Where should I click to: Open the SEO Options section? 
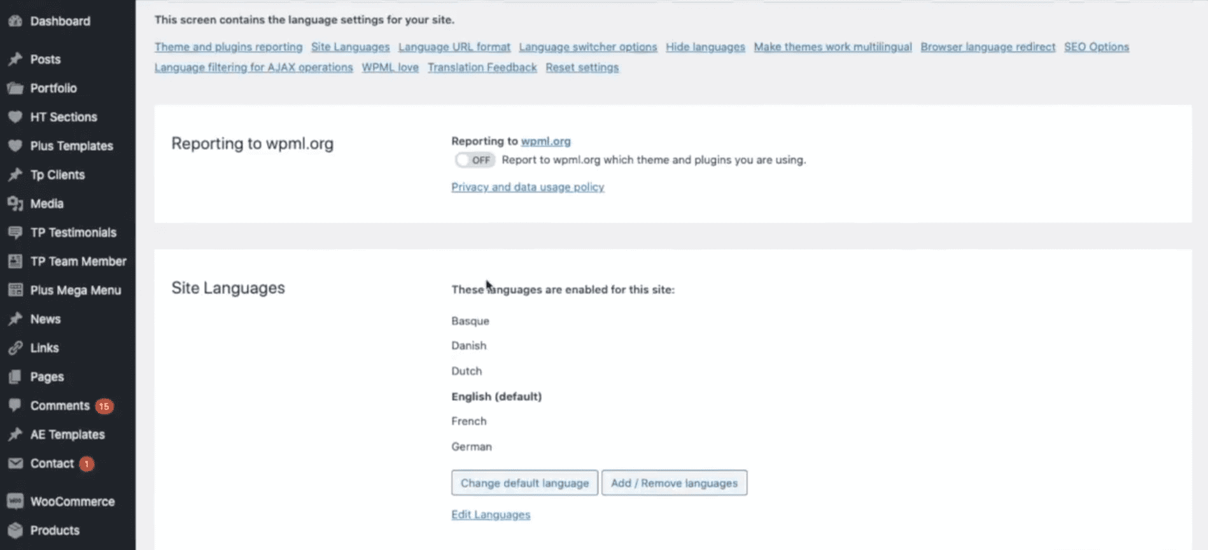click(1096, 46)
